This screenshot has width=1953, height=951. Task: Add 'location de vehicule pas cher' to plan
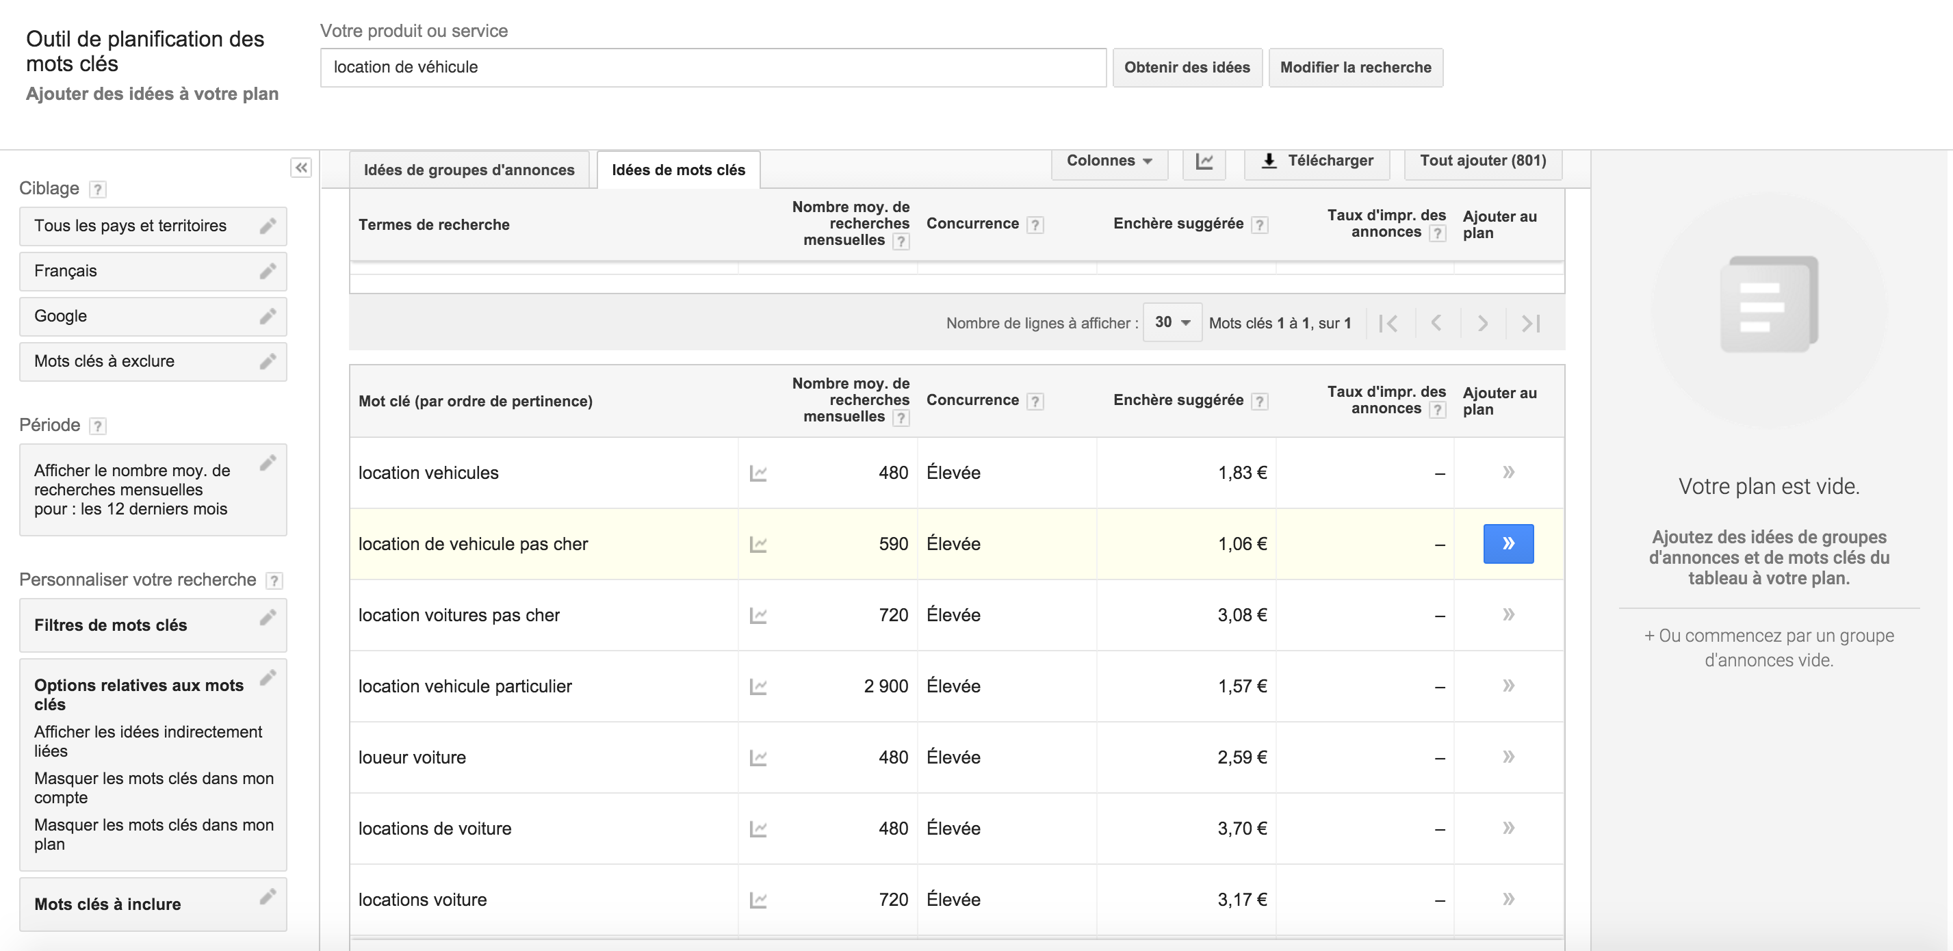coord(1508,543)
